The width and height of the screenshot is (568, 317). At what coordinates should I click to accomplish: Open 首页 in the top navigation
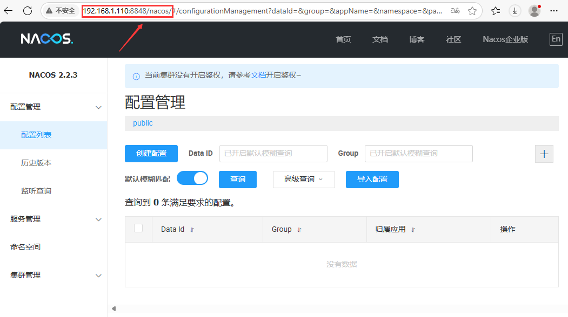point(343,39)
